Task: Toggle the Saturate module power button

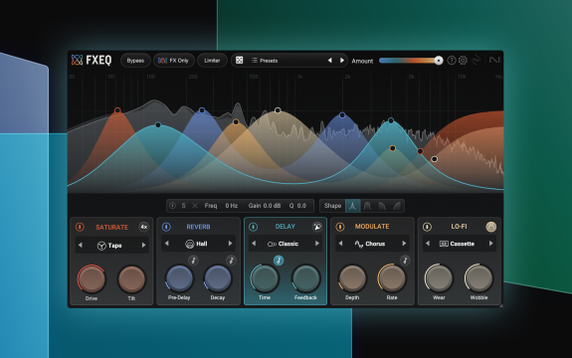Action: tap(80, 227)
